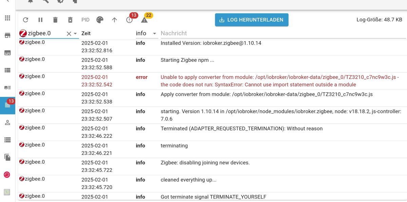This screenshot has height=202, width=407.
Task: Delete log on host with trash-X icon
Action: (x=70, y=20)
